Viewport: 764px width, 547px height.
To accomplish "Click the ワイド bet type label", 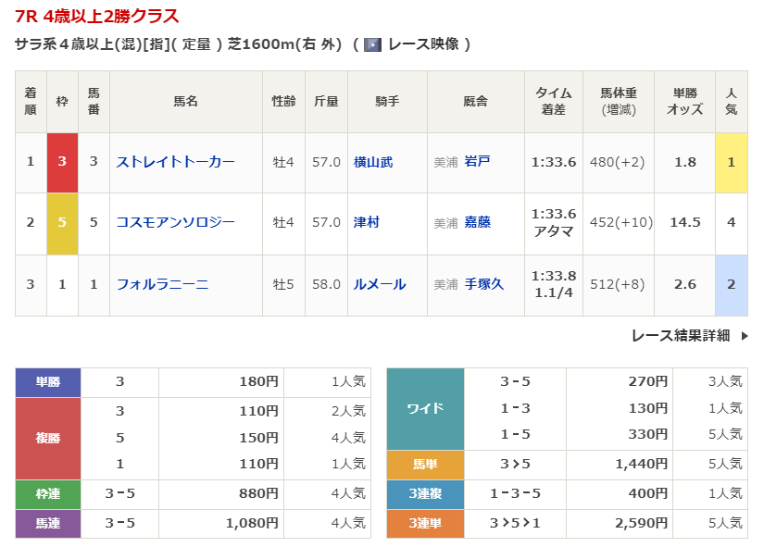I will tap(425, 408).
